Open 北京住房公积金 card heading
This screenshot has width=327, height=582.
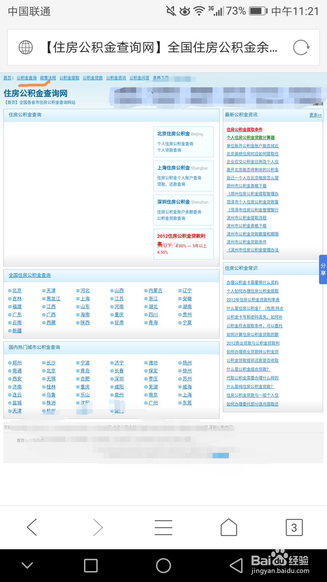click(x=173, y=134)
